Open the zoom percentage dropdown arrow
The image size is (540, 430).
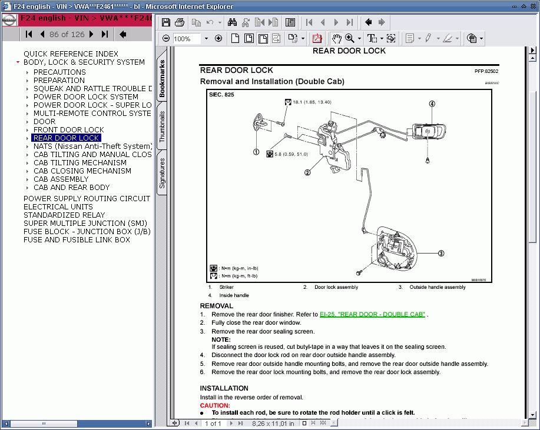click(x=206, y=38)
